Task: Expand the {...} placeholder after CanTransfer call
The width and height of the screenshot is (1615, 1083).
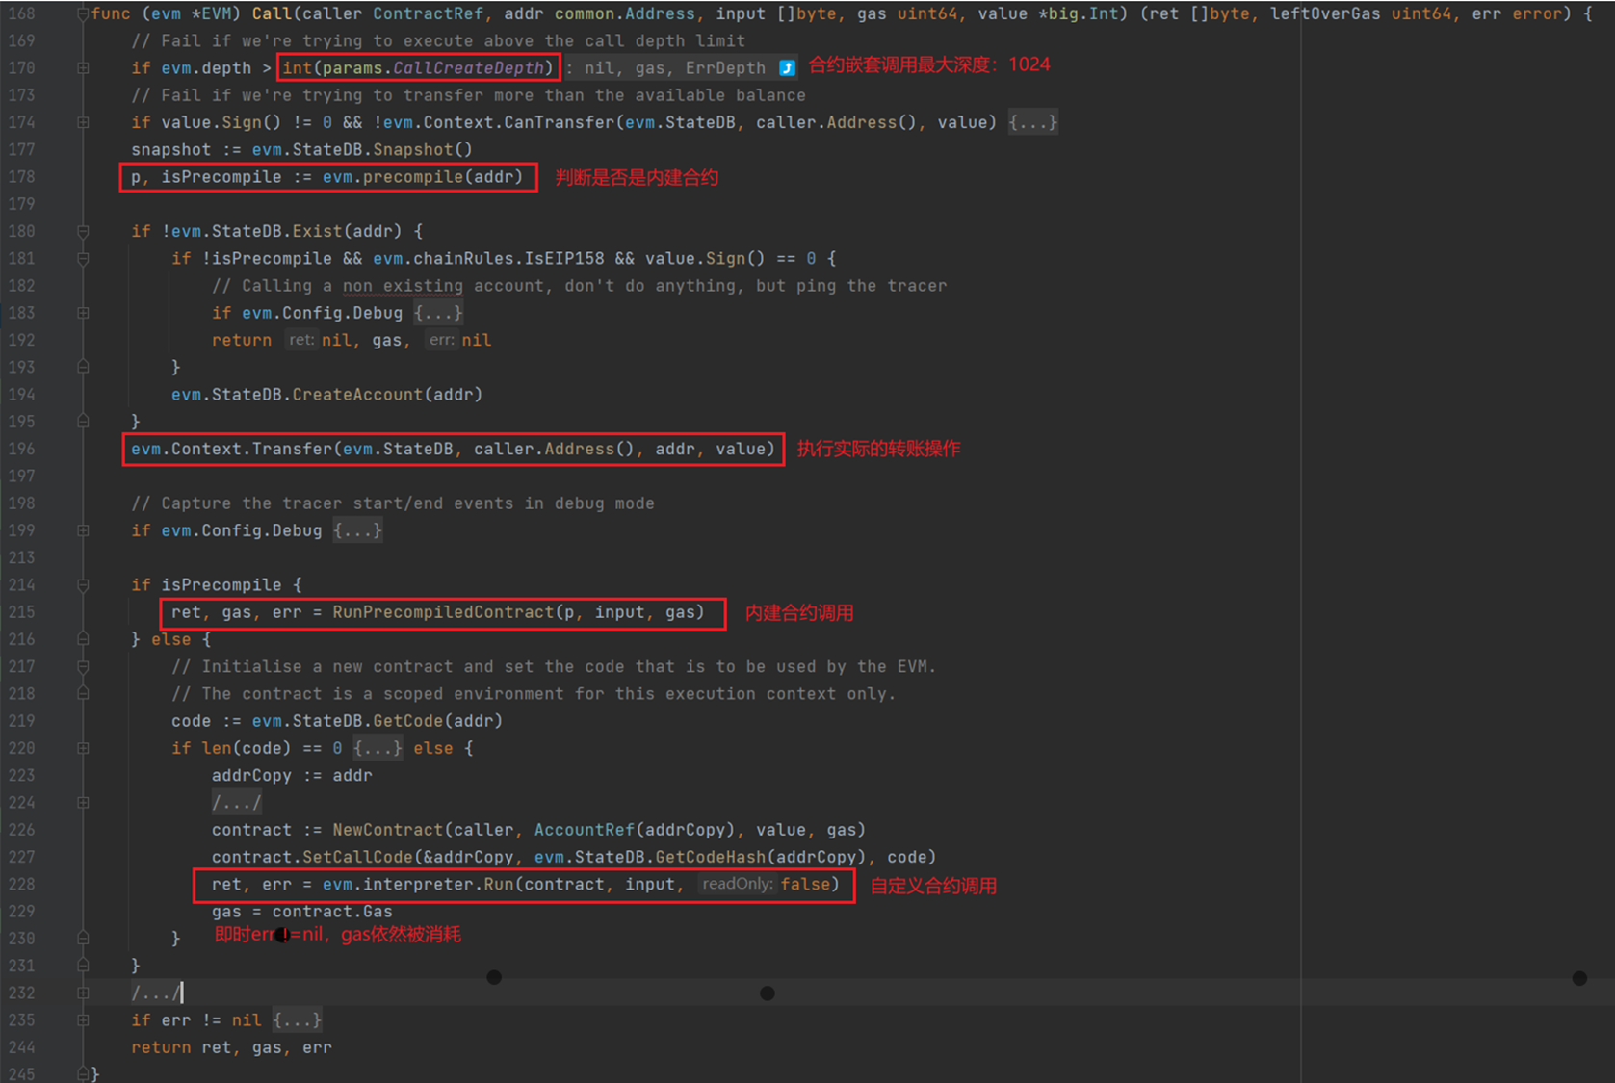Action: [1032, 122]
